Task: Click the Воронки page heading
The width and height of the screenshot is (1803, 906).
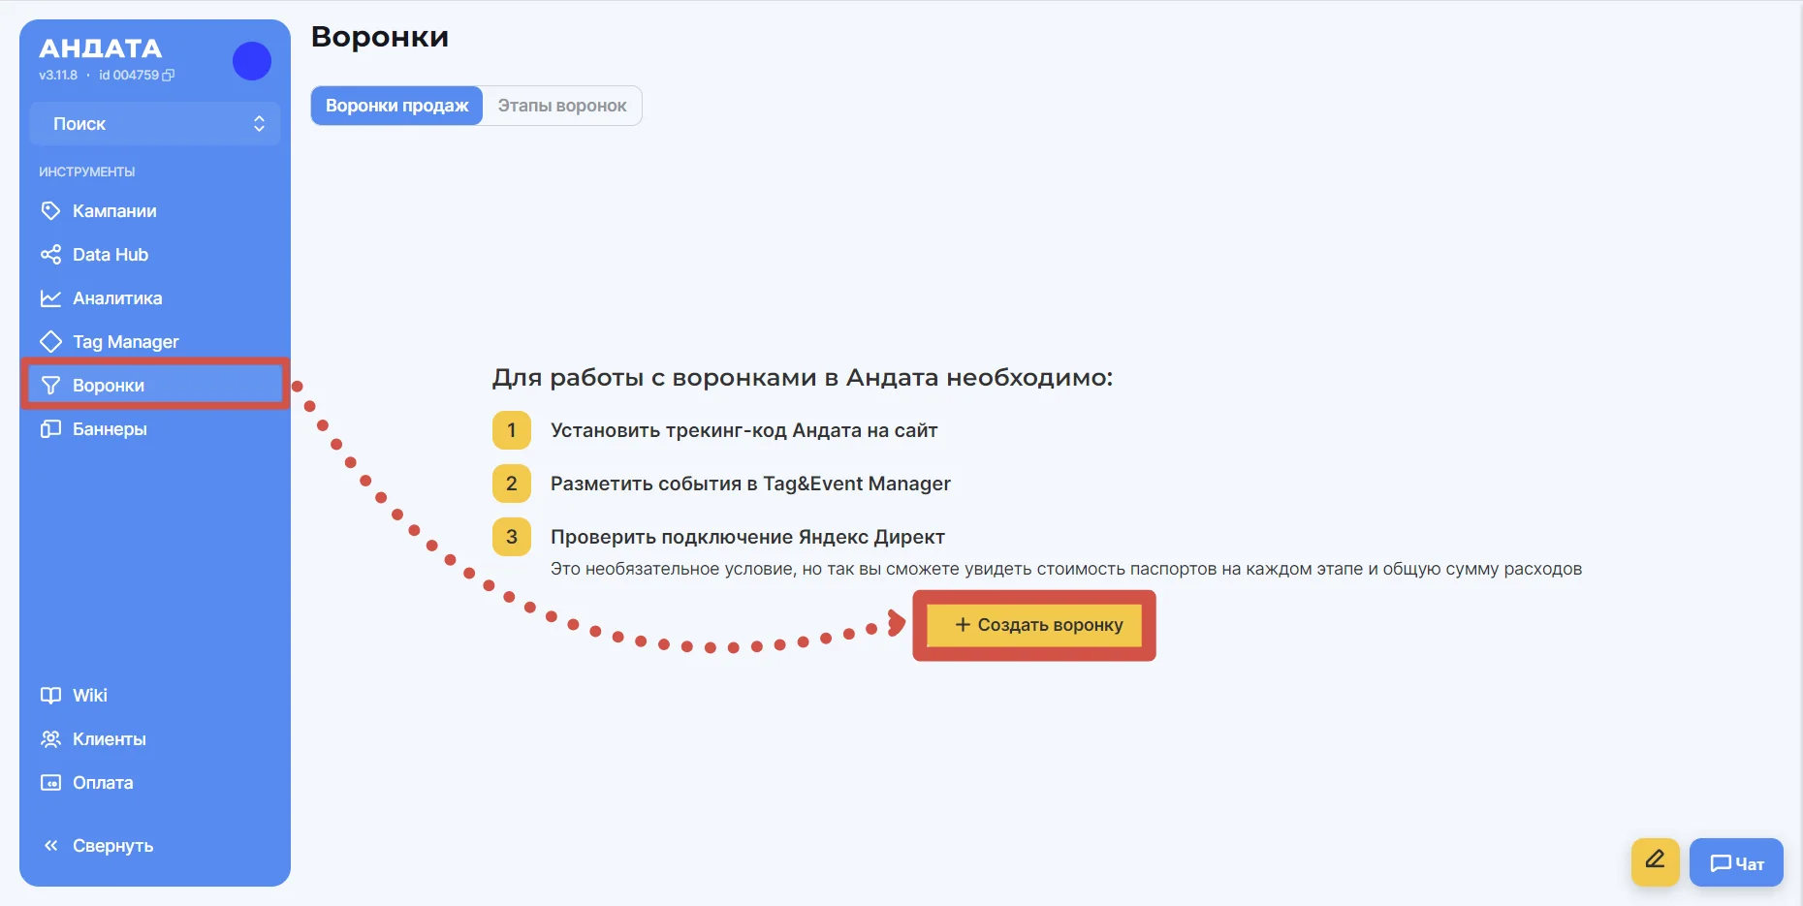Action: (x=380, y=37)
